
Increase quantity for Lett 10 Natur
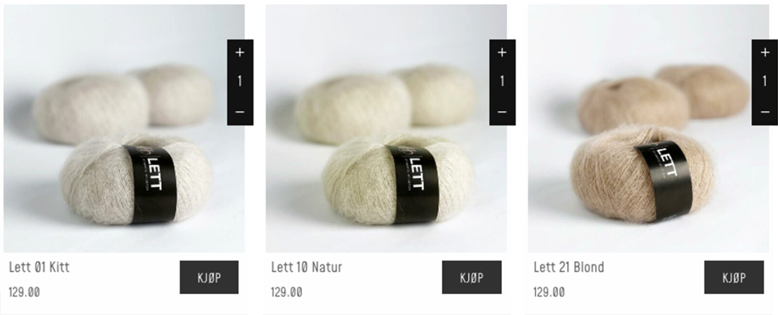(x=502, y=52)
